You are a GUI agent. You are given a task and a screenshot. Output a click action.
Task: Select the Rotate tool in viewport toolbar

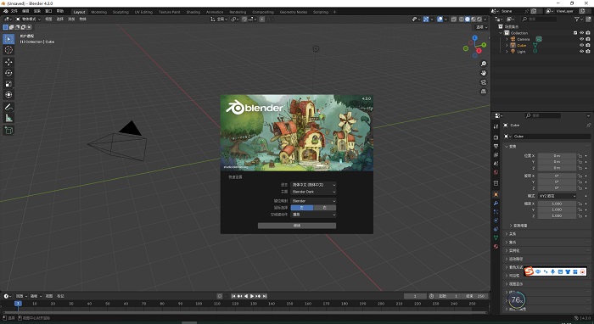click(8, 73)
